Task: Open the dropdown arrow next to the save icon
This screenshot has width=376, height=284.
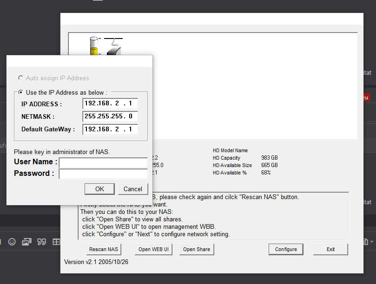Action: 372,242
